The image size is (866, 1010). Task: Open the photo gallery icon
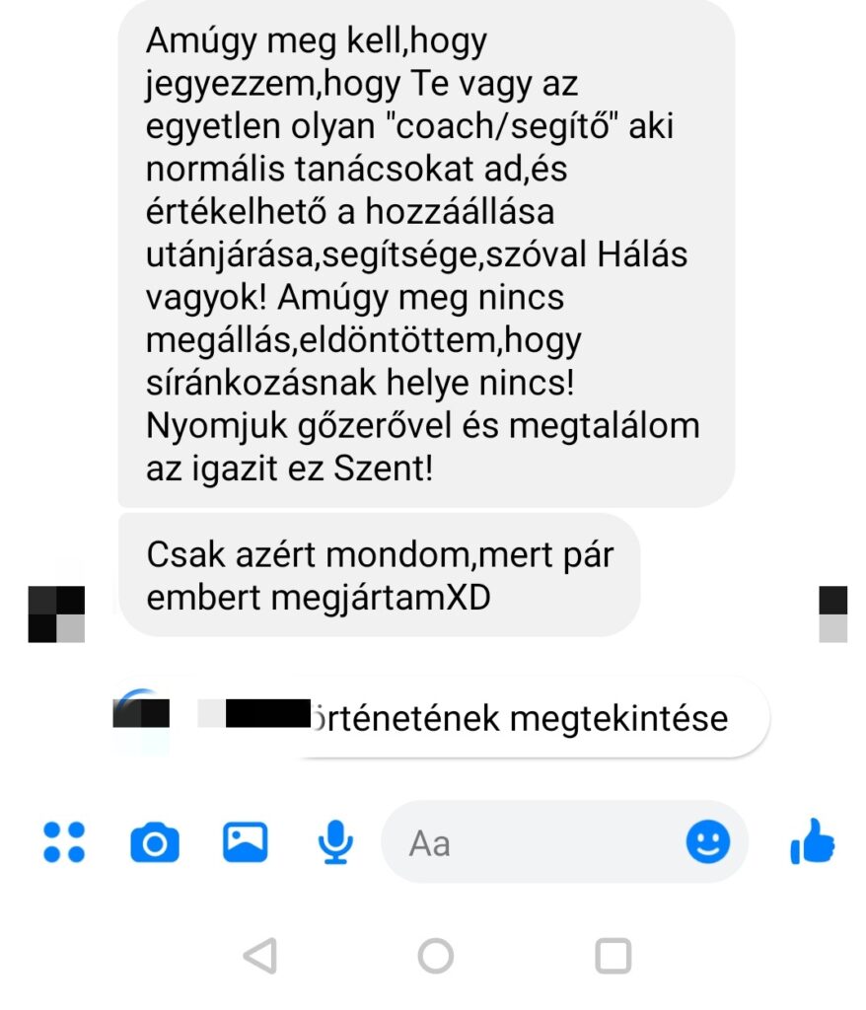click(x=245, y=842)
